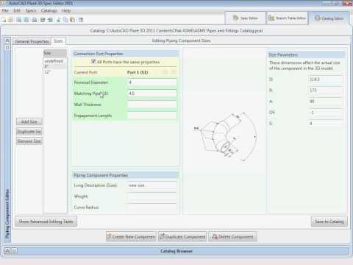This screenshot has width=353, height=265.
Task: Click Create New Component button
Action: [131, 237]
